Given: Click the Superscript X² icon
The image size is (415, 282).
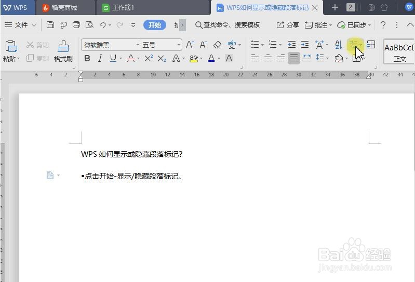Looking at the screenshot, I should pos(149,58).
